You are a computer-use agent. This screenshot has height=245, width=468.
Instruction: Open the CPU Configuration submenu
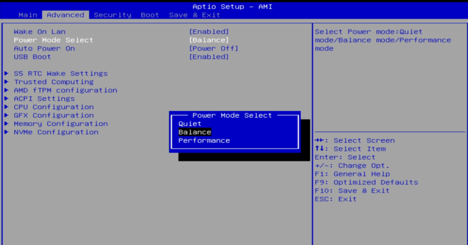[54, 107]
